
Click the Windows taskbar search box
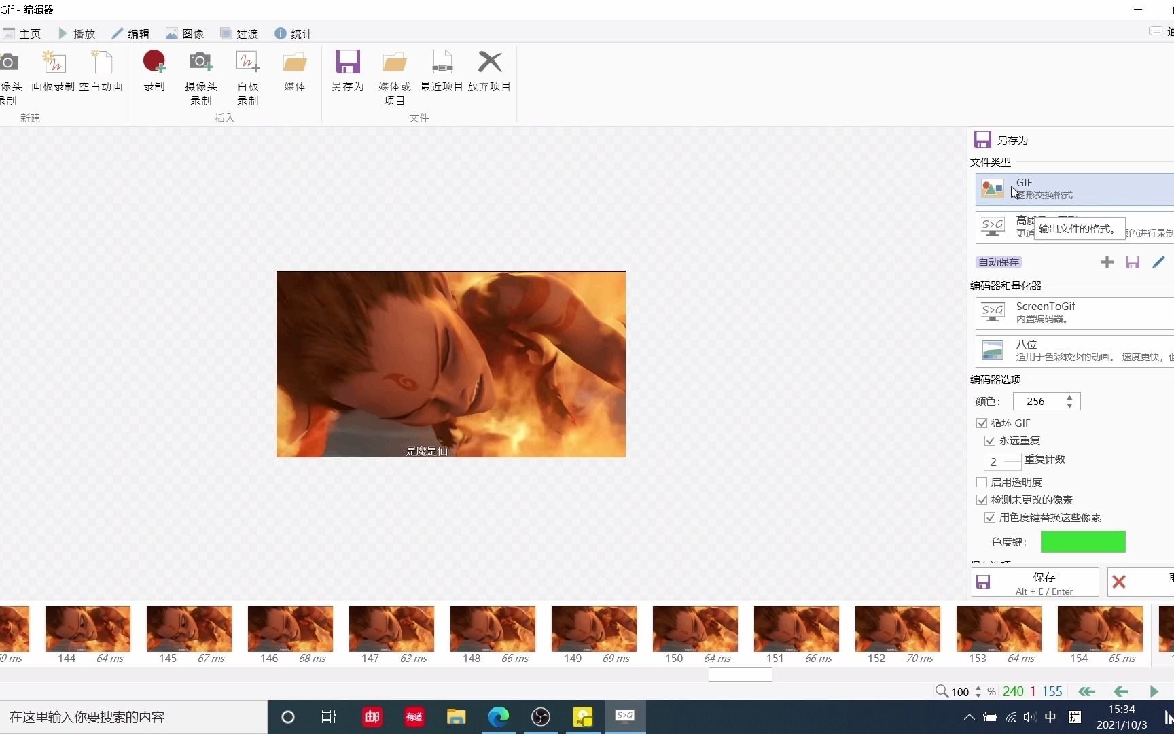(133, 717)
